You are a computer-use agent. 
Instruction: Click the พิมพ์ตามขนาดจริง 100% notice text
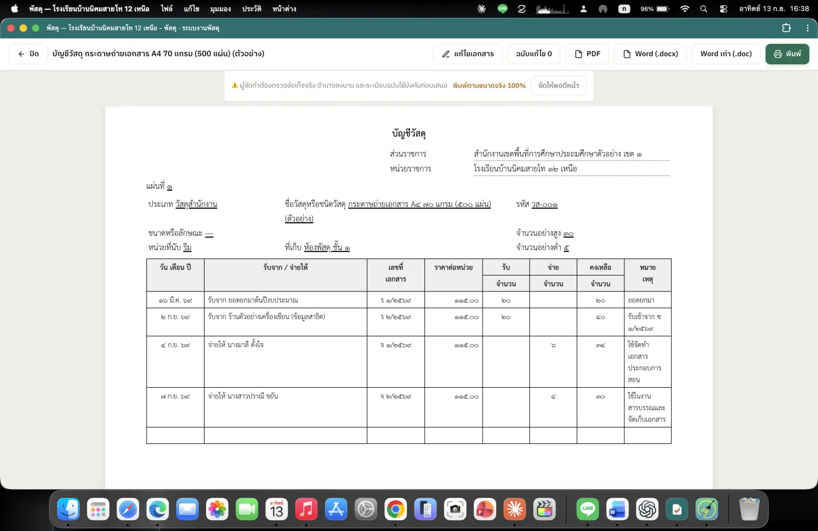pos(489,86)
